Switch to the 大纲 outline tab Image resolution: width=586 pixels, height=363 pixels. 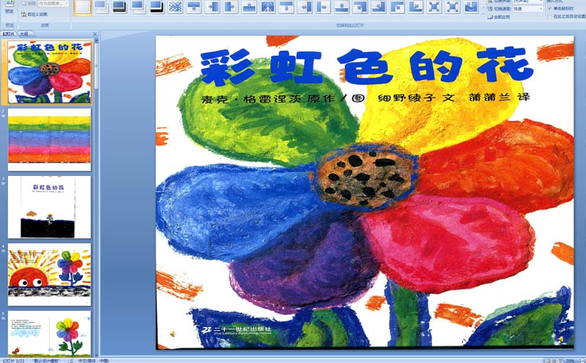pos(24,34)
